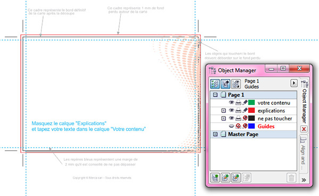Unlock the Guides layer editing
The height and width of the screenshot is (196, 319).
click(245, 126)
